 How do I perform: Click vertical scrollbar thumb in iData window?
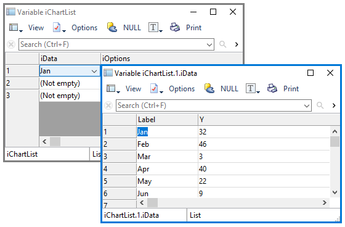[x=335, y=141]
